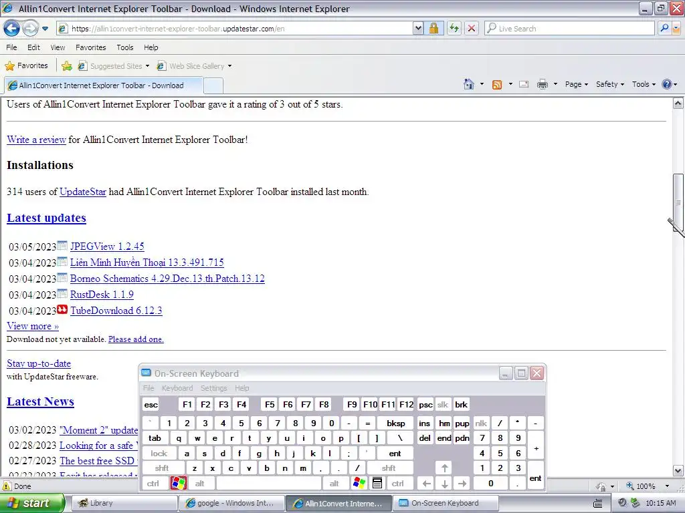Click the tab key on On-Screen Keyboard
This screenshot has width=685, height=513.
(x=155, y=438)
